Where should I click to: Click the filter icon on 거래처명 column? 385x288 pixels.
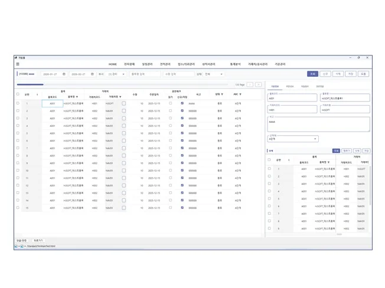click(x=120, y=97)
